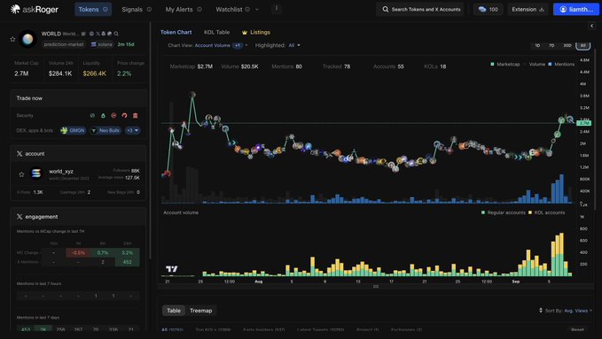The width and height of the screenshot is (602, 339).
Task: Toggle the KOL accounts legend
Action: [x=547, y=212]
